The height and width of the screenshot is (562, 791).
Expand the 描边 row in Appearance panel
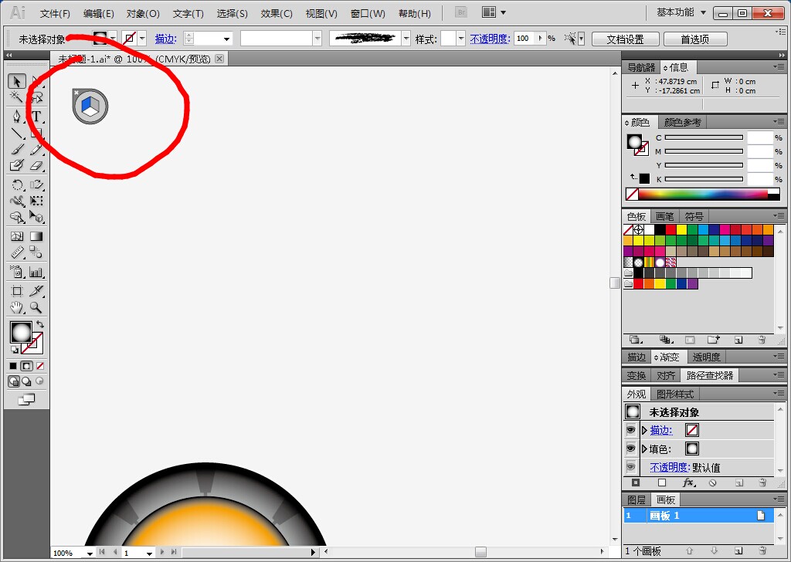644,431
